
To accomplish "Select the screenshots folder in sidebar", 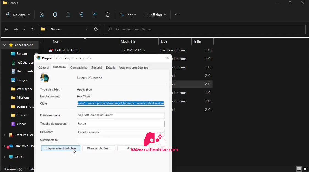I will pos(22,106).
